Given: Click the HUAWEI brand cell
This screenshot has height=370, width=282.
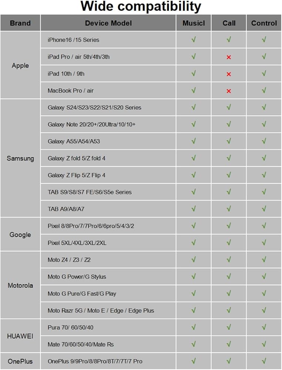Looking at the screenshot, I should point(20,336).
